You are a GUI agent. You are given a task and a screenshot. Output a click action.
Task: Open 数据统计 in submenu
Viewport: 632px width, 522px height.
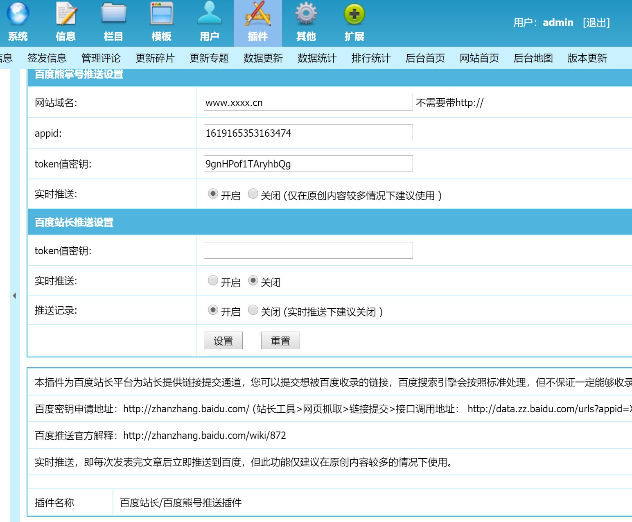coord(317,58)
